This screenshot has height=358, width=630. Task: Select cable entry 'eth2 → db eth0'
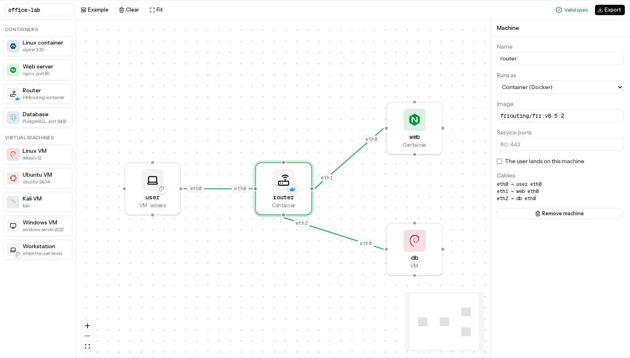tap(516, 198)
